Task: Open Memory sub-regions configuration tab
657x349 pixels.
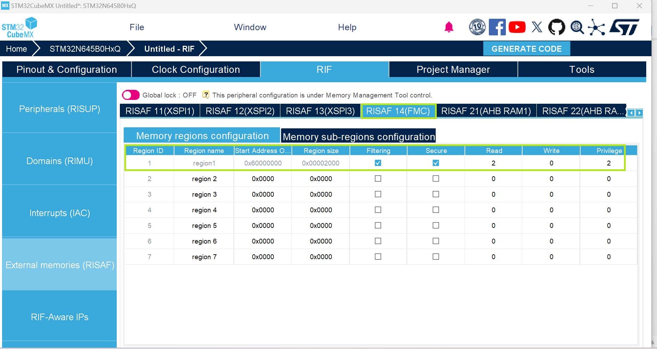Action: (359, 136)
